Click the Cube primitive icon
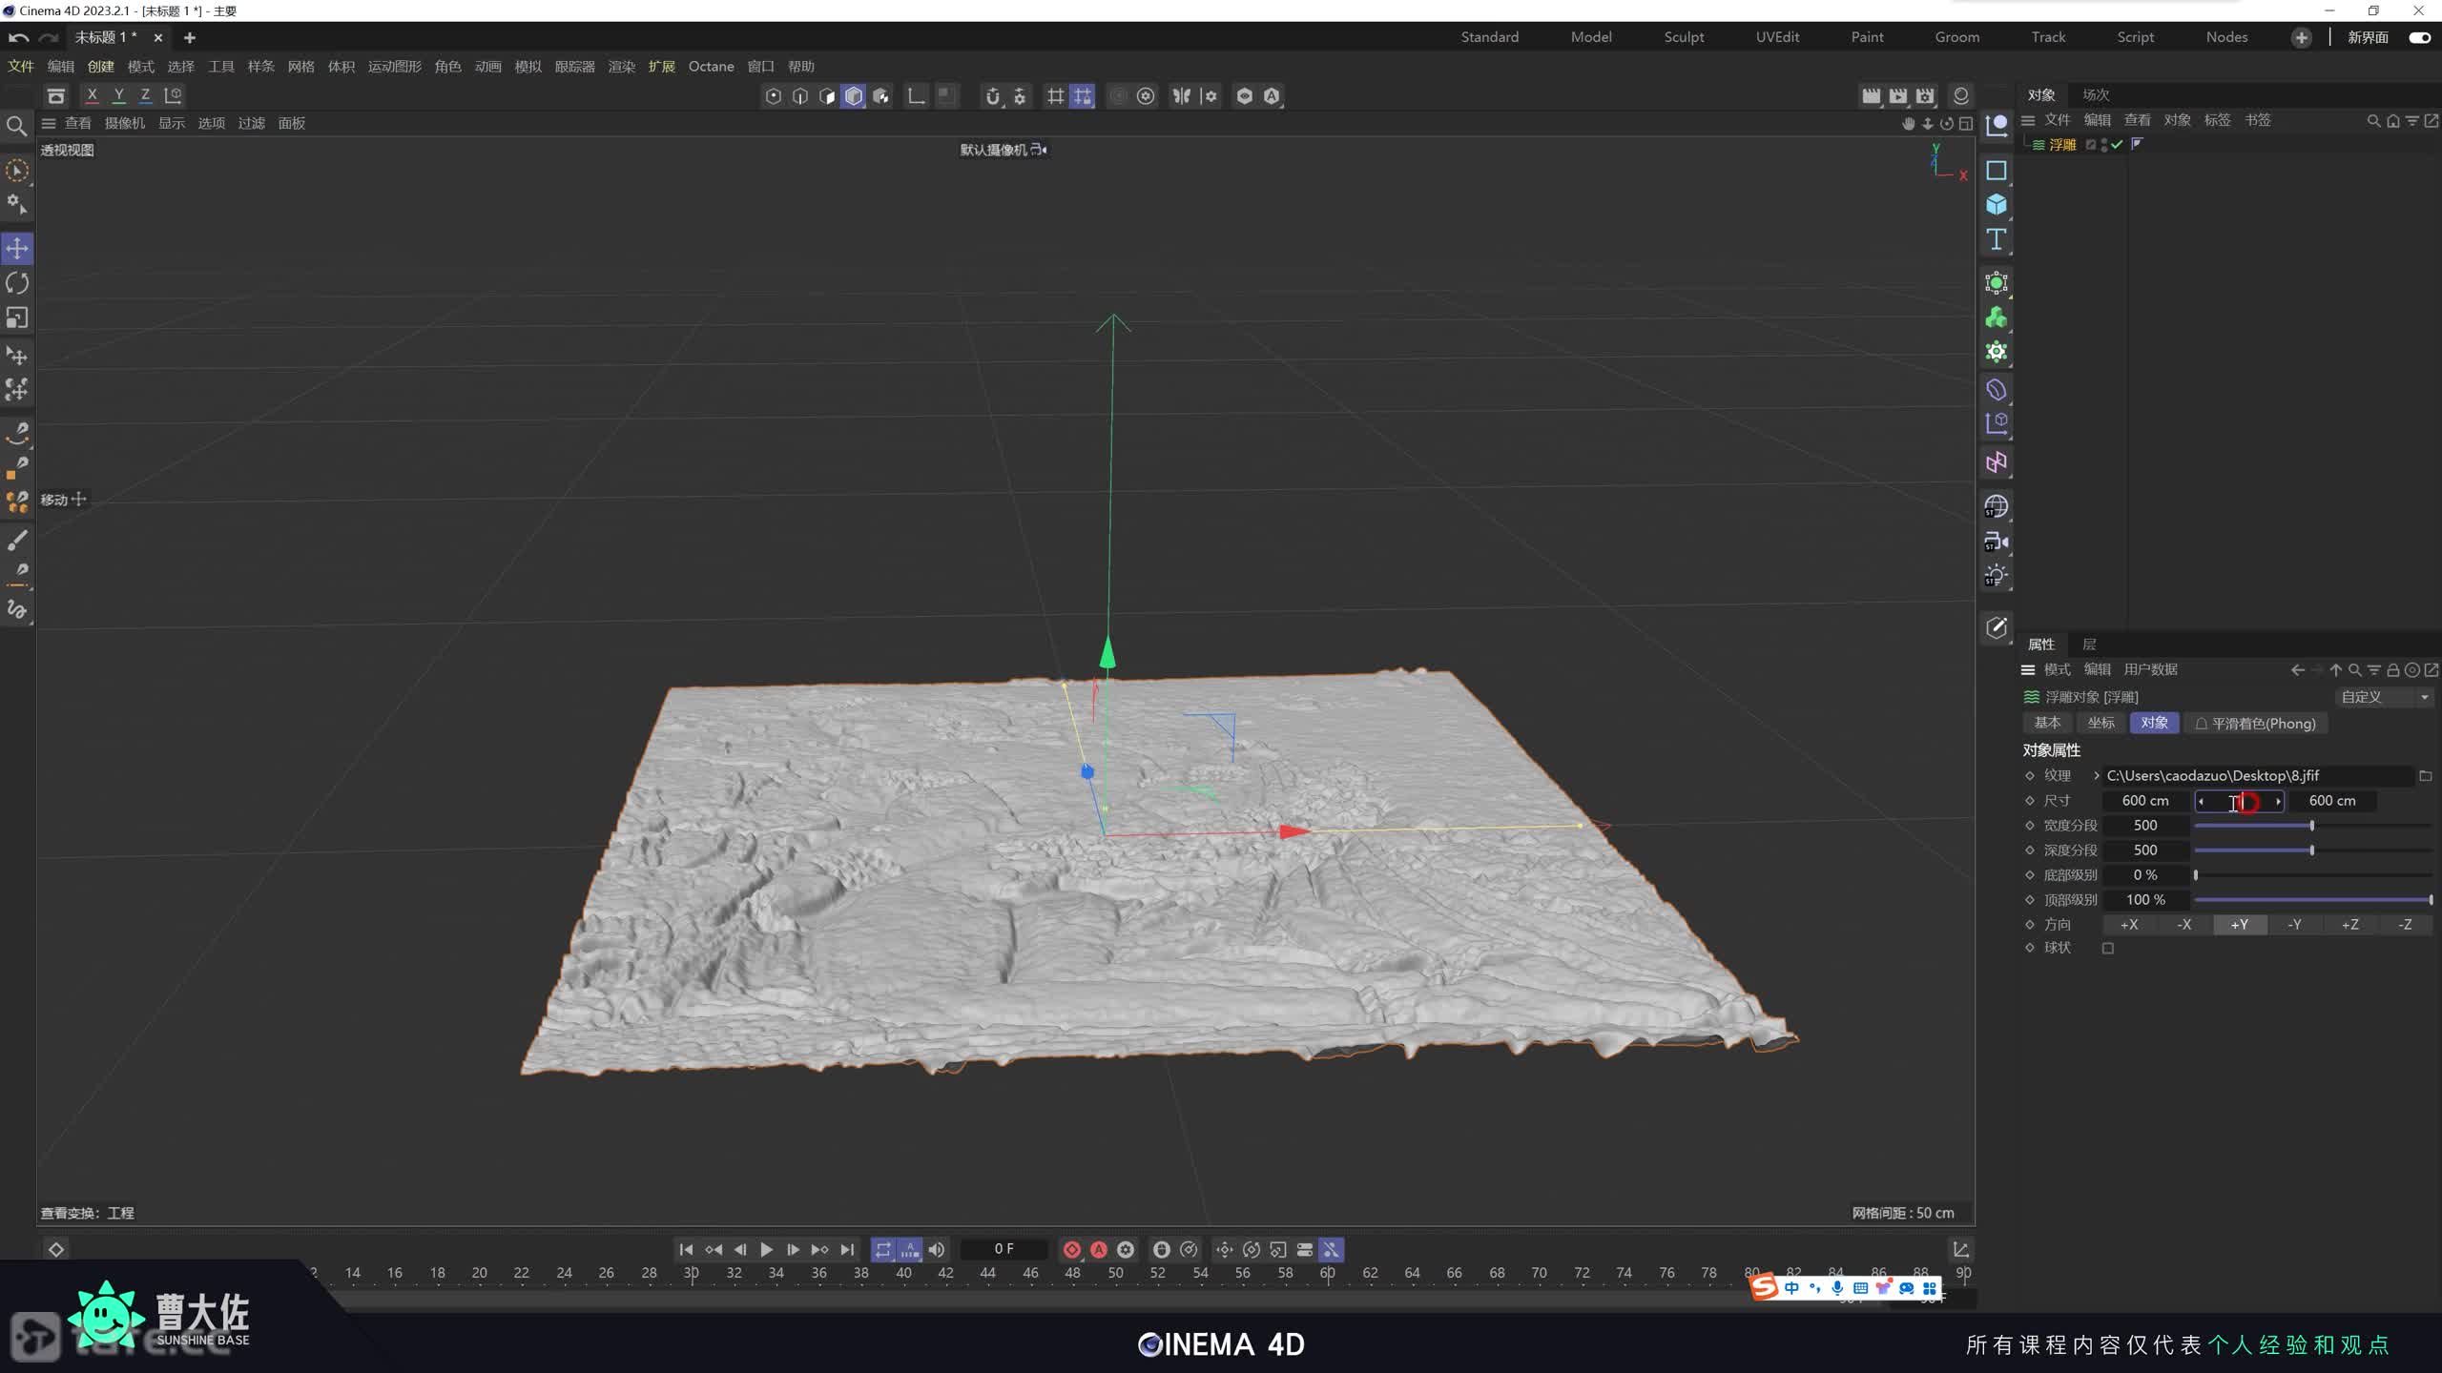This screenshot has width=2442, height=1373. click(1996, 205)
